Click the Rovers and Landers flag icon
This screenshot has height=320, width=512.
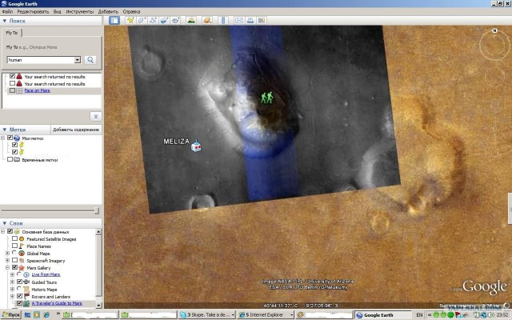coord(26,297)
